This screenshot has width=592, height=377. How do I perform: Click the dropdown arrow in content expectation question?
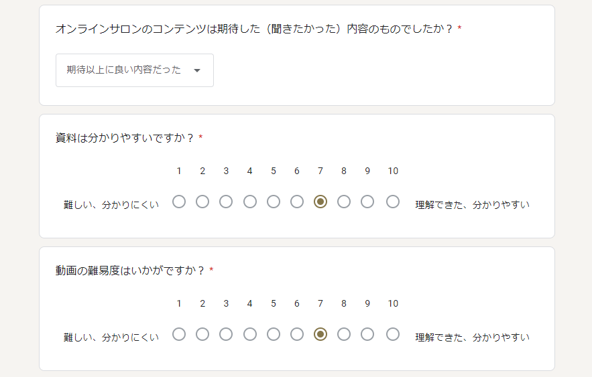[x=196, y=70]
